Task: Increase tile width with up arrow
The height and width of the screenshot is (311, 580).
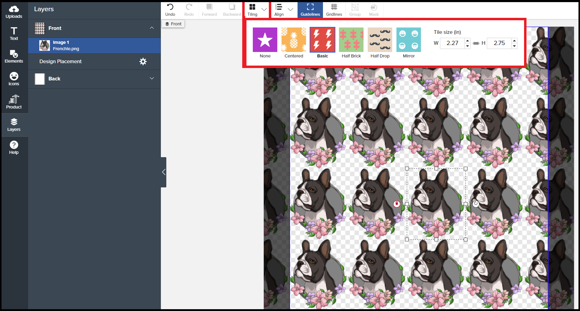Action: tap(468, 40)
